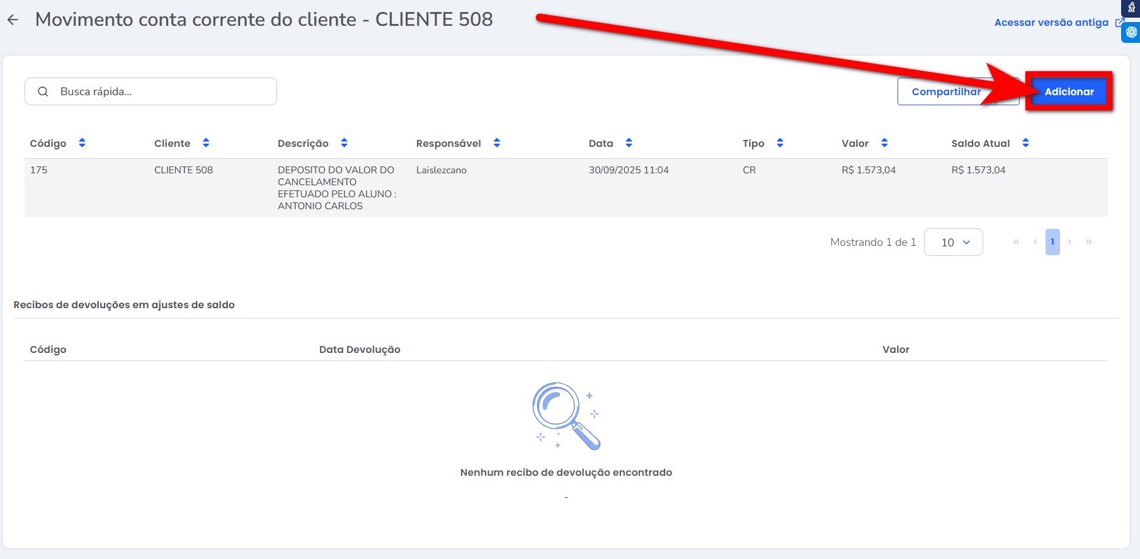This screenshot has height=559, width=1140.
Task: Go to the next page arrow
Action: click(x=1069, y=242)
